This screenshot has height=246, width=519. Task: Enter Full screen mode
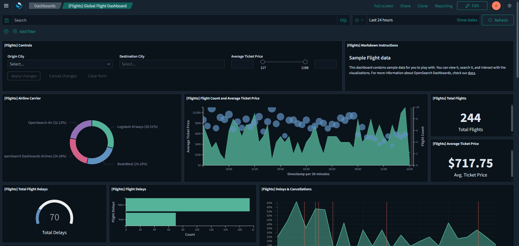click(x=384, y=6)
